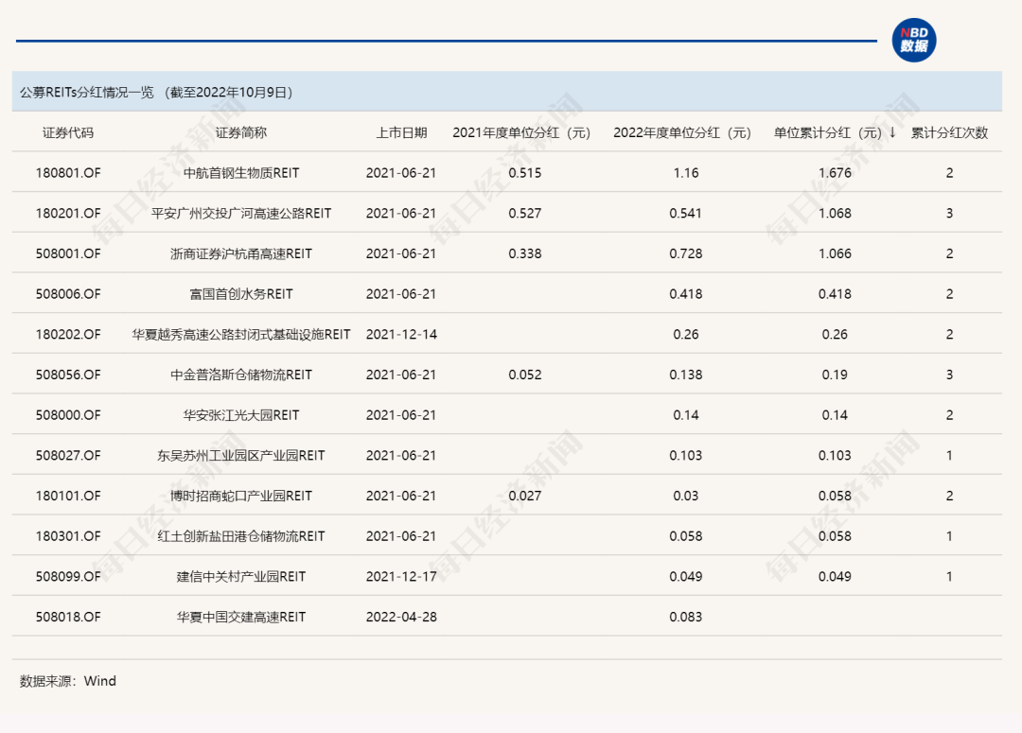Click cumulative dividend value 0.19
1022x733 pixels.
(835, 375)
